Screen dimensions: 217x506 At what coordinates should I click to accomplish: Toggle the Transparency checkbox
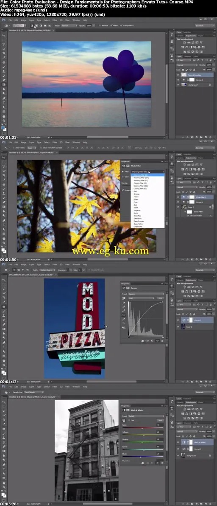[x=121, y=25]
